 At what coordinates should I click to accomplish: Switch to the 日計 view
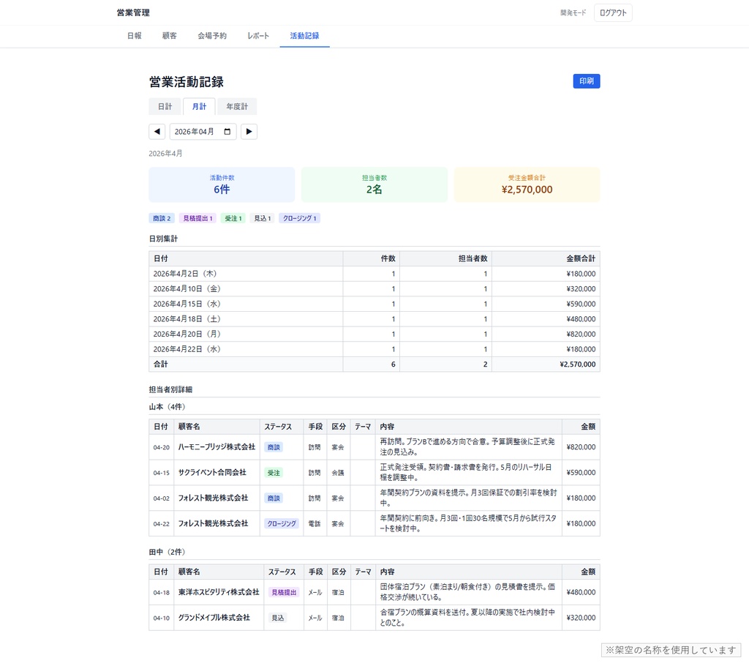[x=165, y=106]
